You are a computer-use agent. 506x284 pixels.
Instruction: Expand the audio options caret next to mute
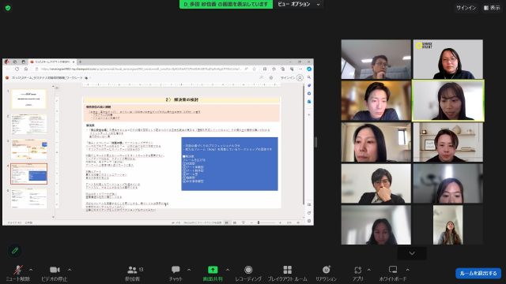point(31,270)
